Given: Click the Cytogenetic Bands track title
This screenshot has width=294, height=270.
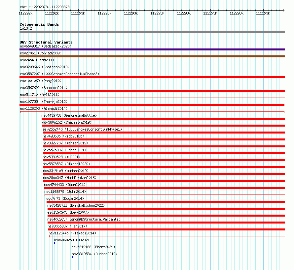Looking at the screenshot, I should [39, 24].
